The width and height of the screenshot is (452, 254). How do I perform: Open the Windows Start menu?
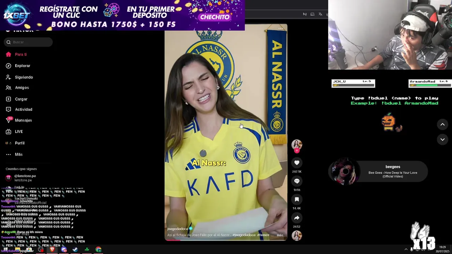[6, 249]
